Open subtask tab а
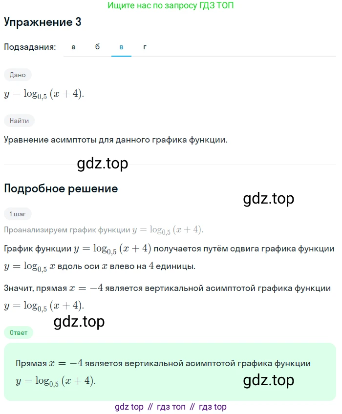342x414 pixels. [x=73, y=47]
